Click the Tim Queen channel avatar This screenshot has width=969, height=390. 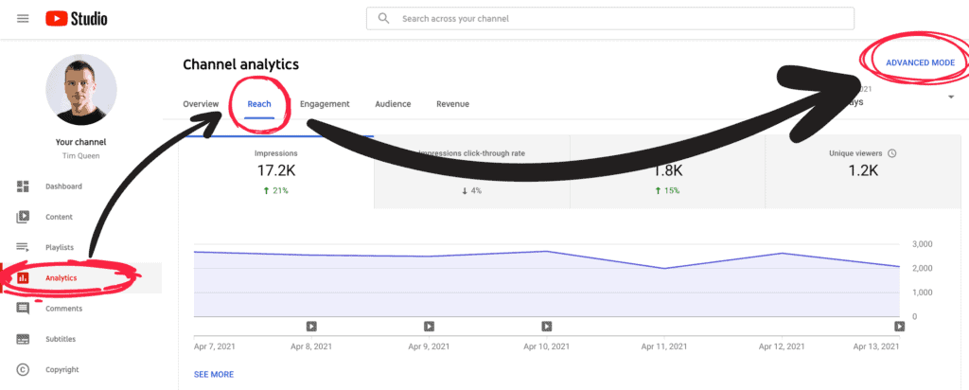pos(80,90)
